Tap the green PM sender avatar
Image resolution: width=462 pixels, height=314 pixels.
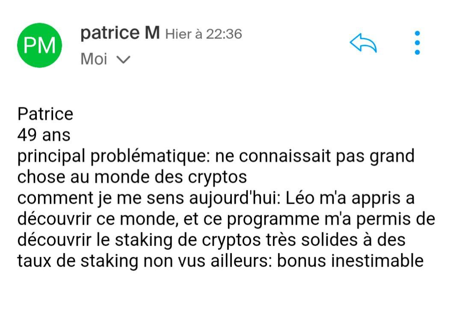click(39, 46)
